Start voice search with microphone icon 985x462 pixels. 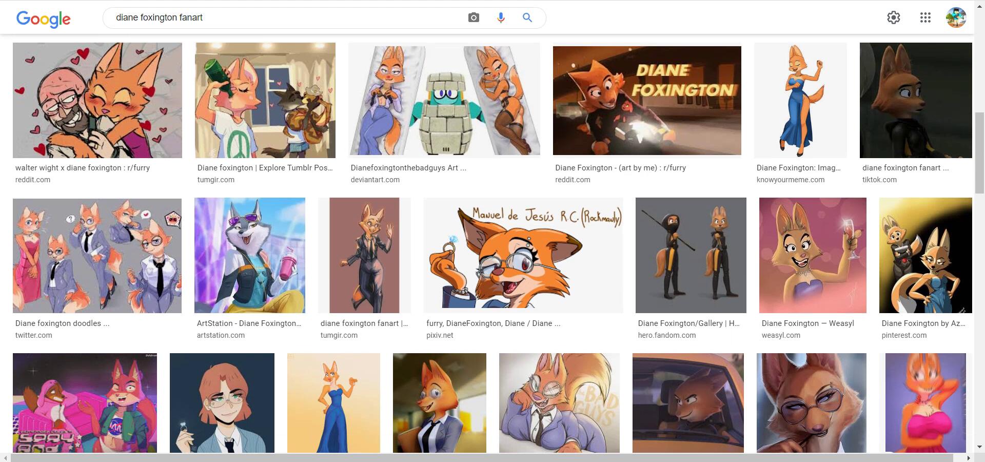(501, 17)
